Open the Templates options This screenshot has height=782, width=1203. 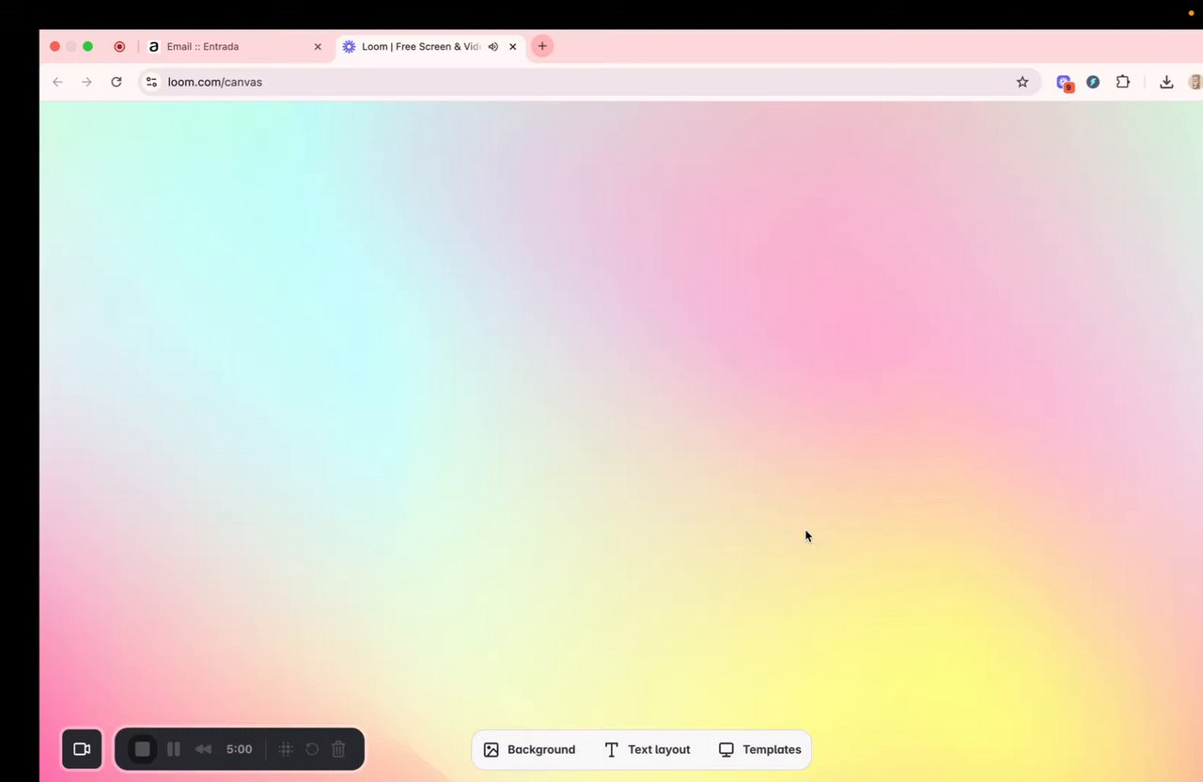tap(759, 749)
